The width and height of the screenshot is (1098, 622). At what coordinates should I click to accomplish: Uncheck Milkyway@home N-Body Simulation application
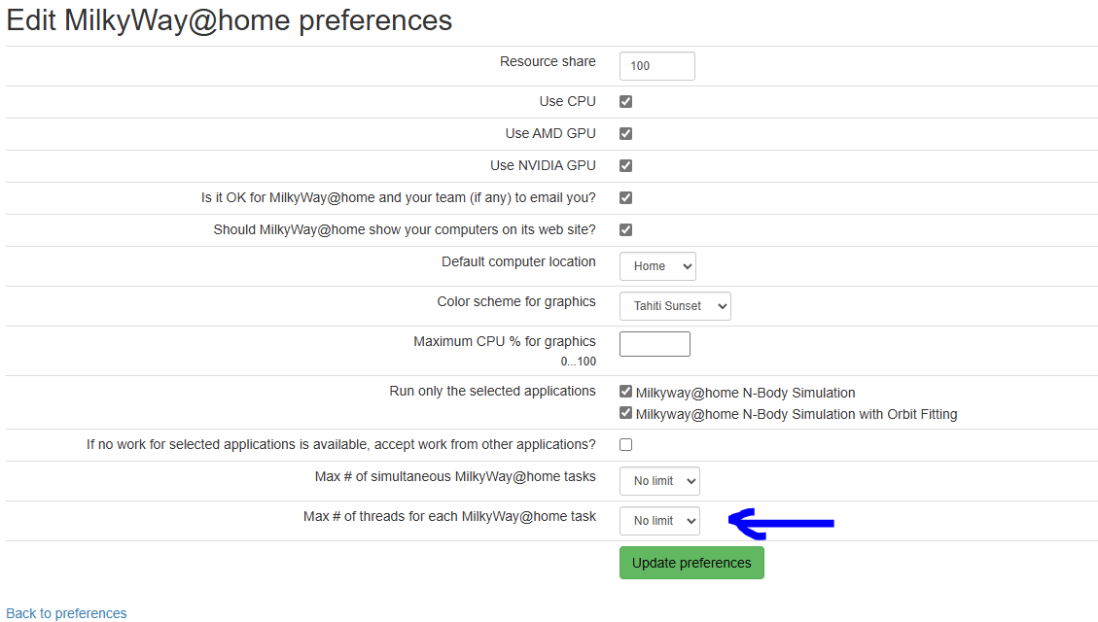[626, 392]
